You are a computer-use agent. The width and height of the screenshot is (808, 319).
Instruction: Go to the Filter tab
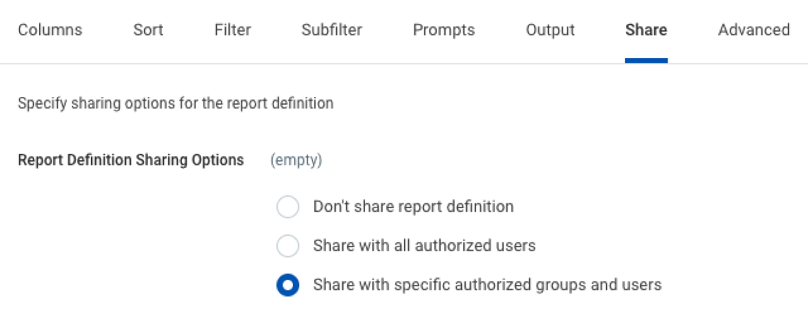[233, 30]
